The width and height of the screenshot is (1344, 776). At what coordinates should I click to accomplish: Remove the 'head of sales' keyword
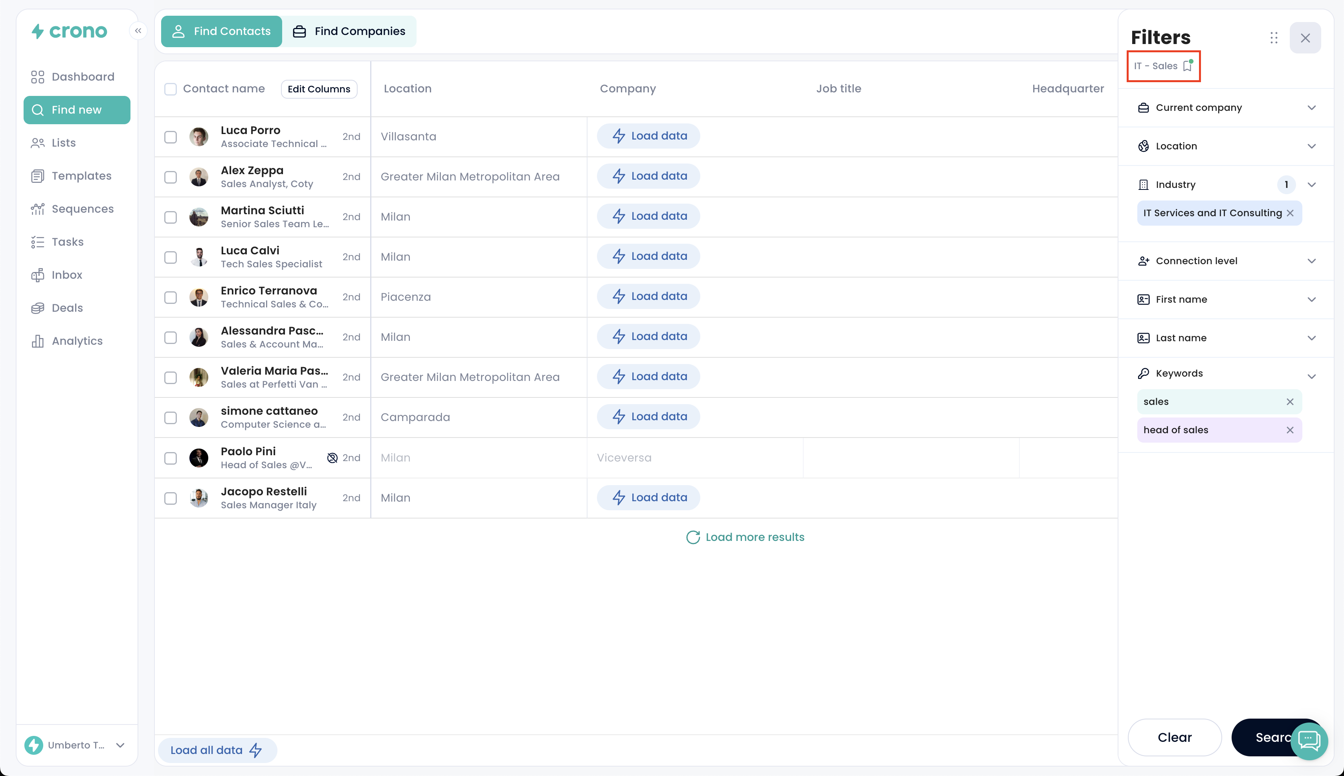[1290, 430]
